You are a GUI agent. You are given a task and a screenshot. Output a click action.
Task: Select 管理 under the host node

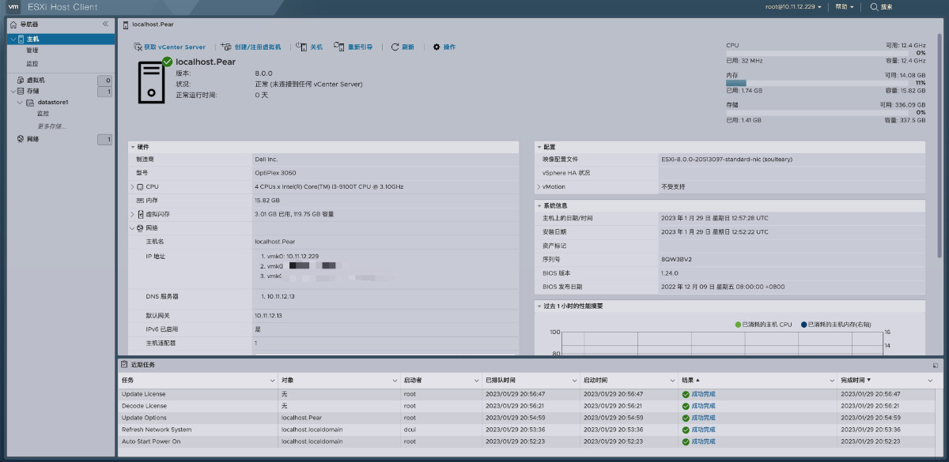[x=32, y=51]
